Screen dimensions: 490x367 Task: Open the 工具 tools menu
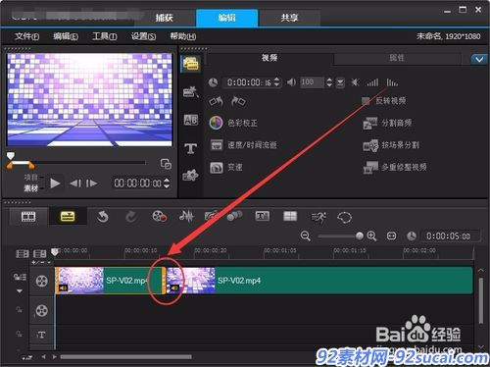point(104,36)
